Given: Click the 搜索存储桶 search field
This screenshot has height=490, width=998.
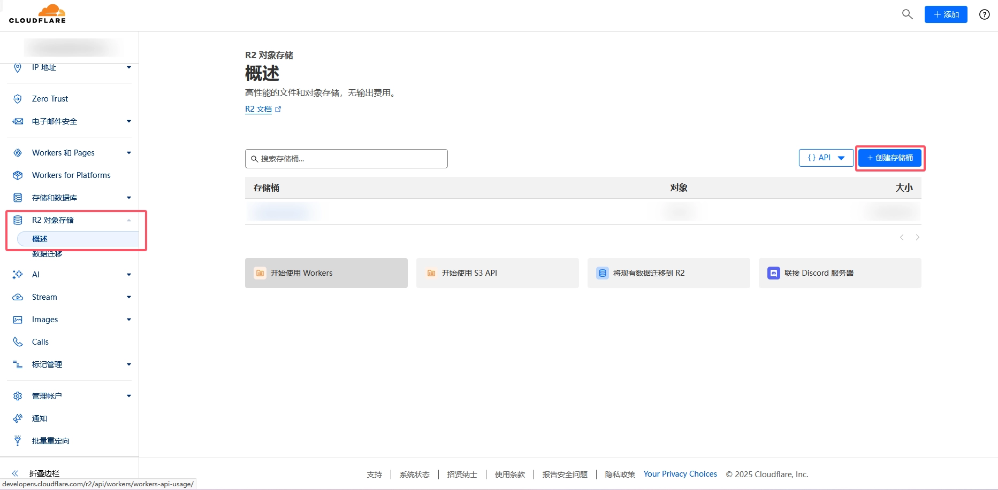Looking at the screenshot, I should coord(346,159).
